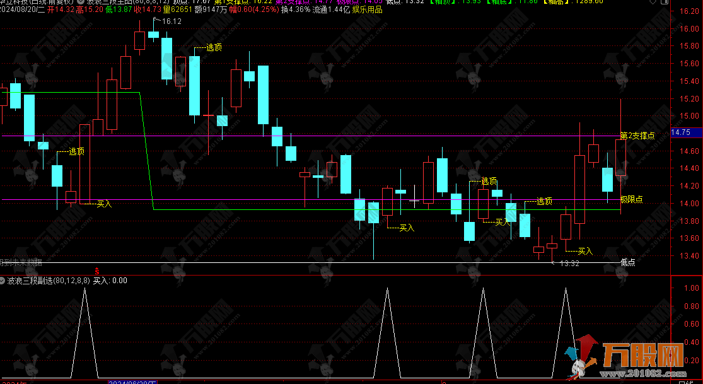The height and width of the screenshot is (384, 703).
Task: Click the 开14.32 opening price value
Action: tap(61, 9)
